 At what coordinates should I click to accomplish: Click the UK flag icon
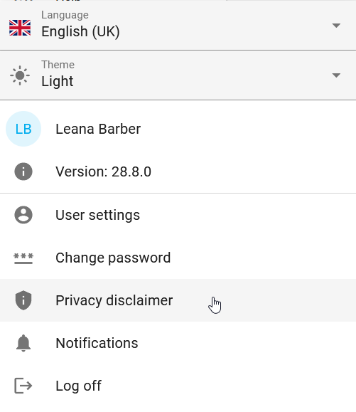[x=20, y=28]
